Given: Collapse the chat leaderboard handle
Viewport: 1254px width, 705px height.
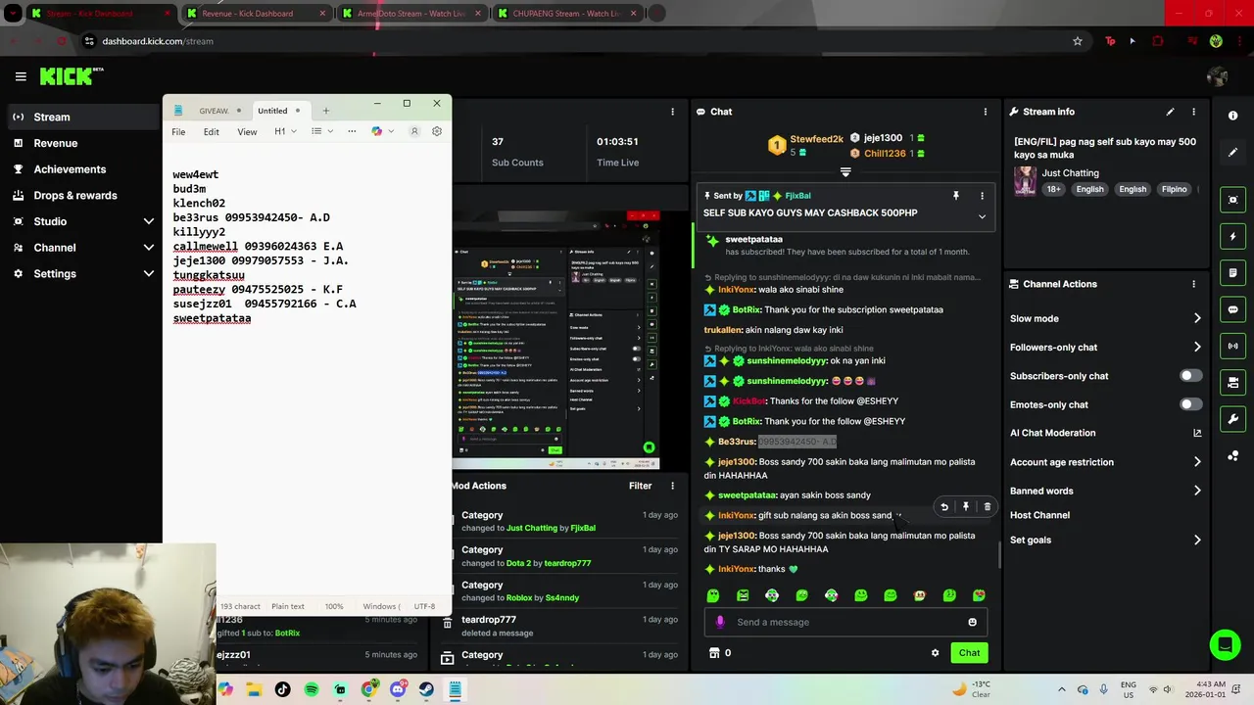Looking at the screenshot, I should pos(845,172).
